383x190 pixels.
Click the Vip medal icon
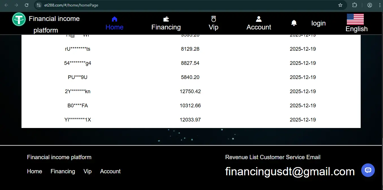click(213, 19)
